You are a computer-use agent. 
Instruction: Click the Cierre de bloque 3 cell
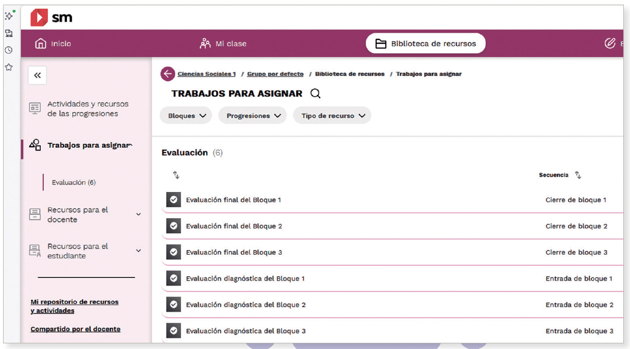click(576, 252)
